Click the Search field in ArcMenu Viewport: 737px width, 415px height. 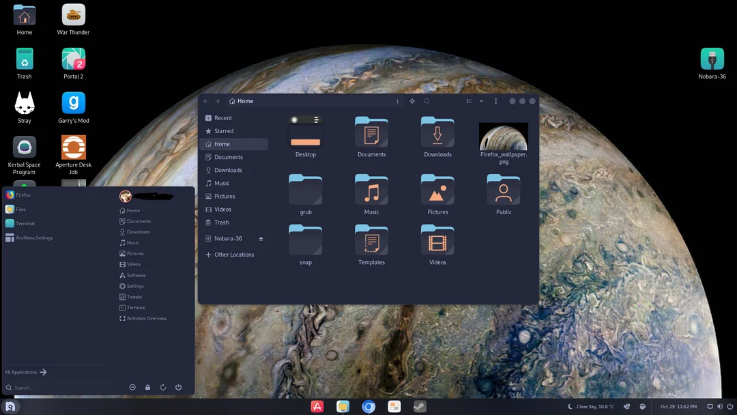click(x=55, y=387)
